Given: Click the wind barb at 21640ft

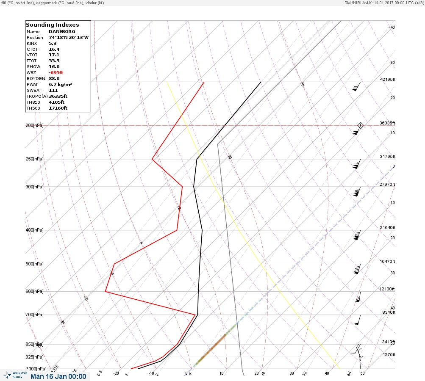Looking at the screenshot, I should (x=357, y=235).
